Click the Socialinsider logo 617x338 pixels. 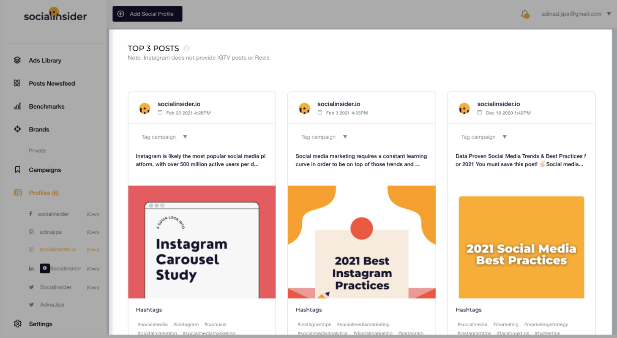55,15
